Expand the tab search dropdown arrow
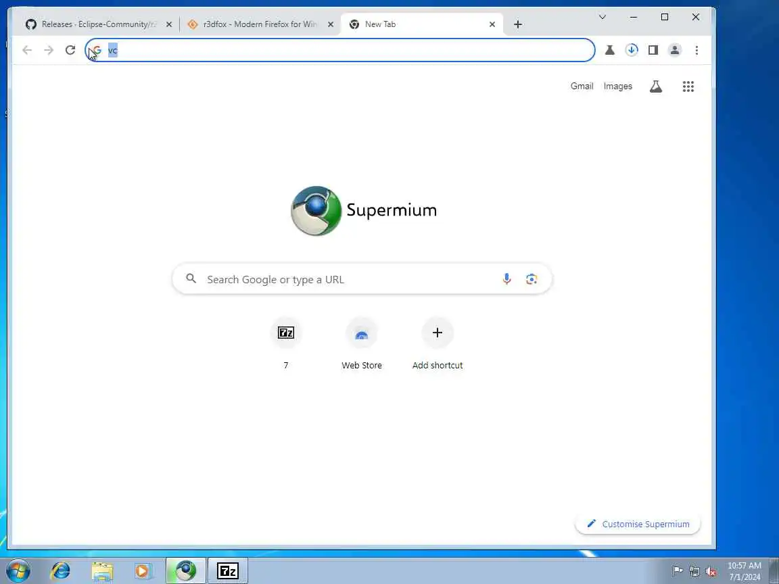Image resolution: width=779 pixels, height=584 pixels. [602, 17]
